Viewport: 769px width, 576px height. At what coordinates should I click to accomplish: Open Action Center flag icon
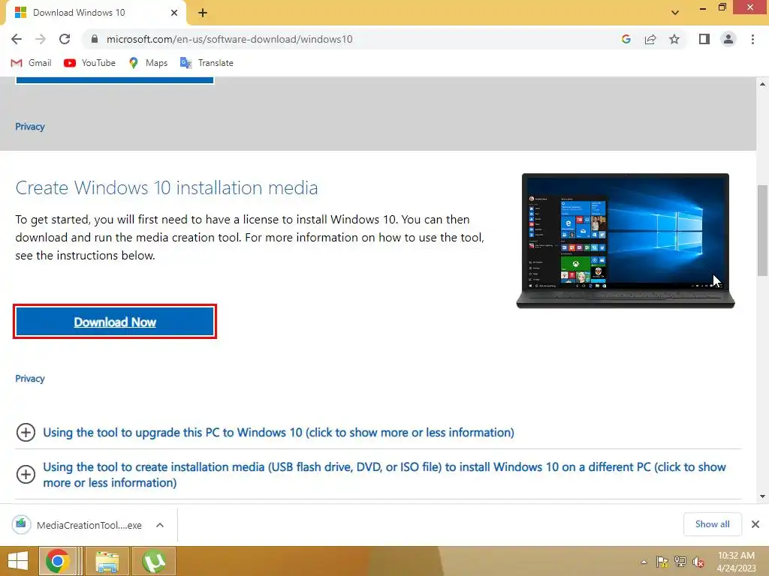[x=662, y=562]
